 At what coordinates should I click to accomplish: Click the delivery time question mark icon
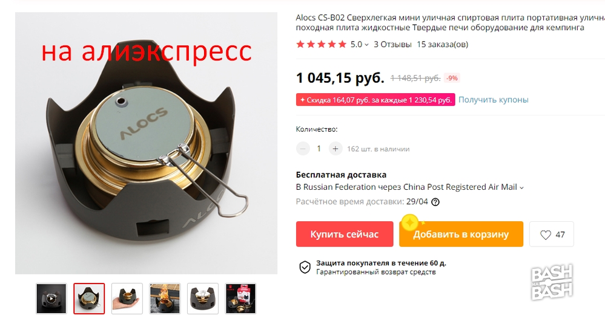(x=435, y=202)
